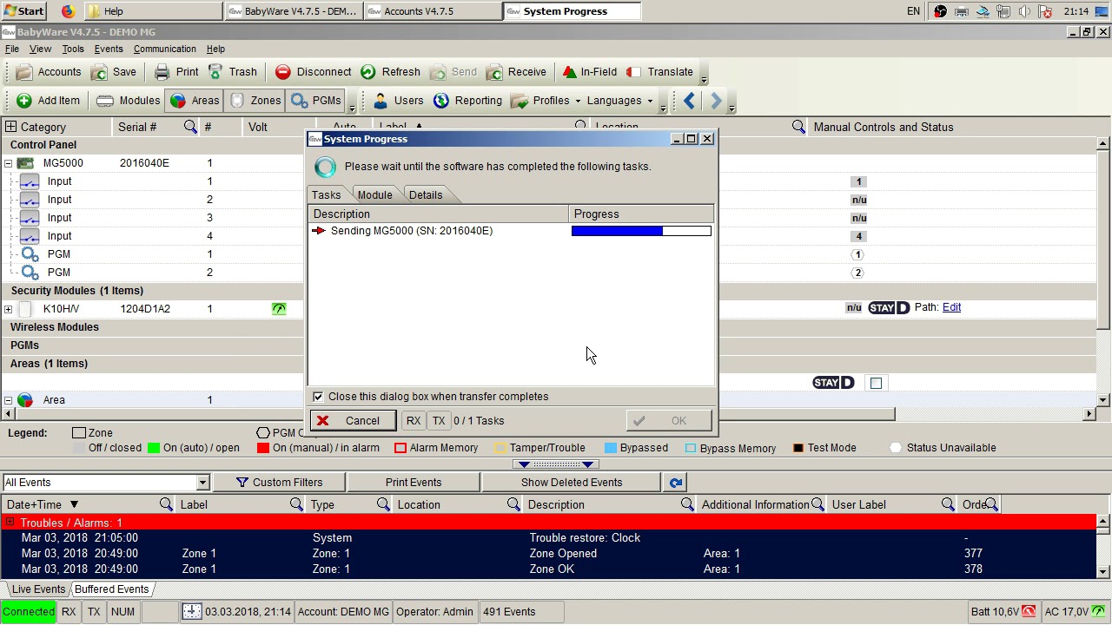Switch to Accounts V4.7.5 in taskbar
Viewport: 1112px width, 625px height.
point(432,11)
